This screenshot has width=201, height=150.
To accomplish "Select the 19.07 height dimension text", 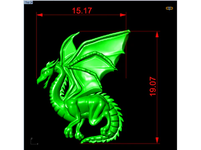I will pyautogui.click(x=153, y=86).
